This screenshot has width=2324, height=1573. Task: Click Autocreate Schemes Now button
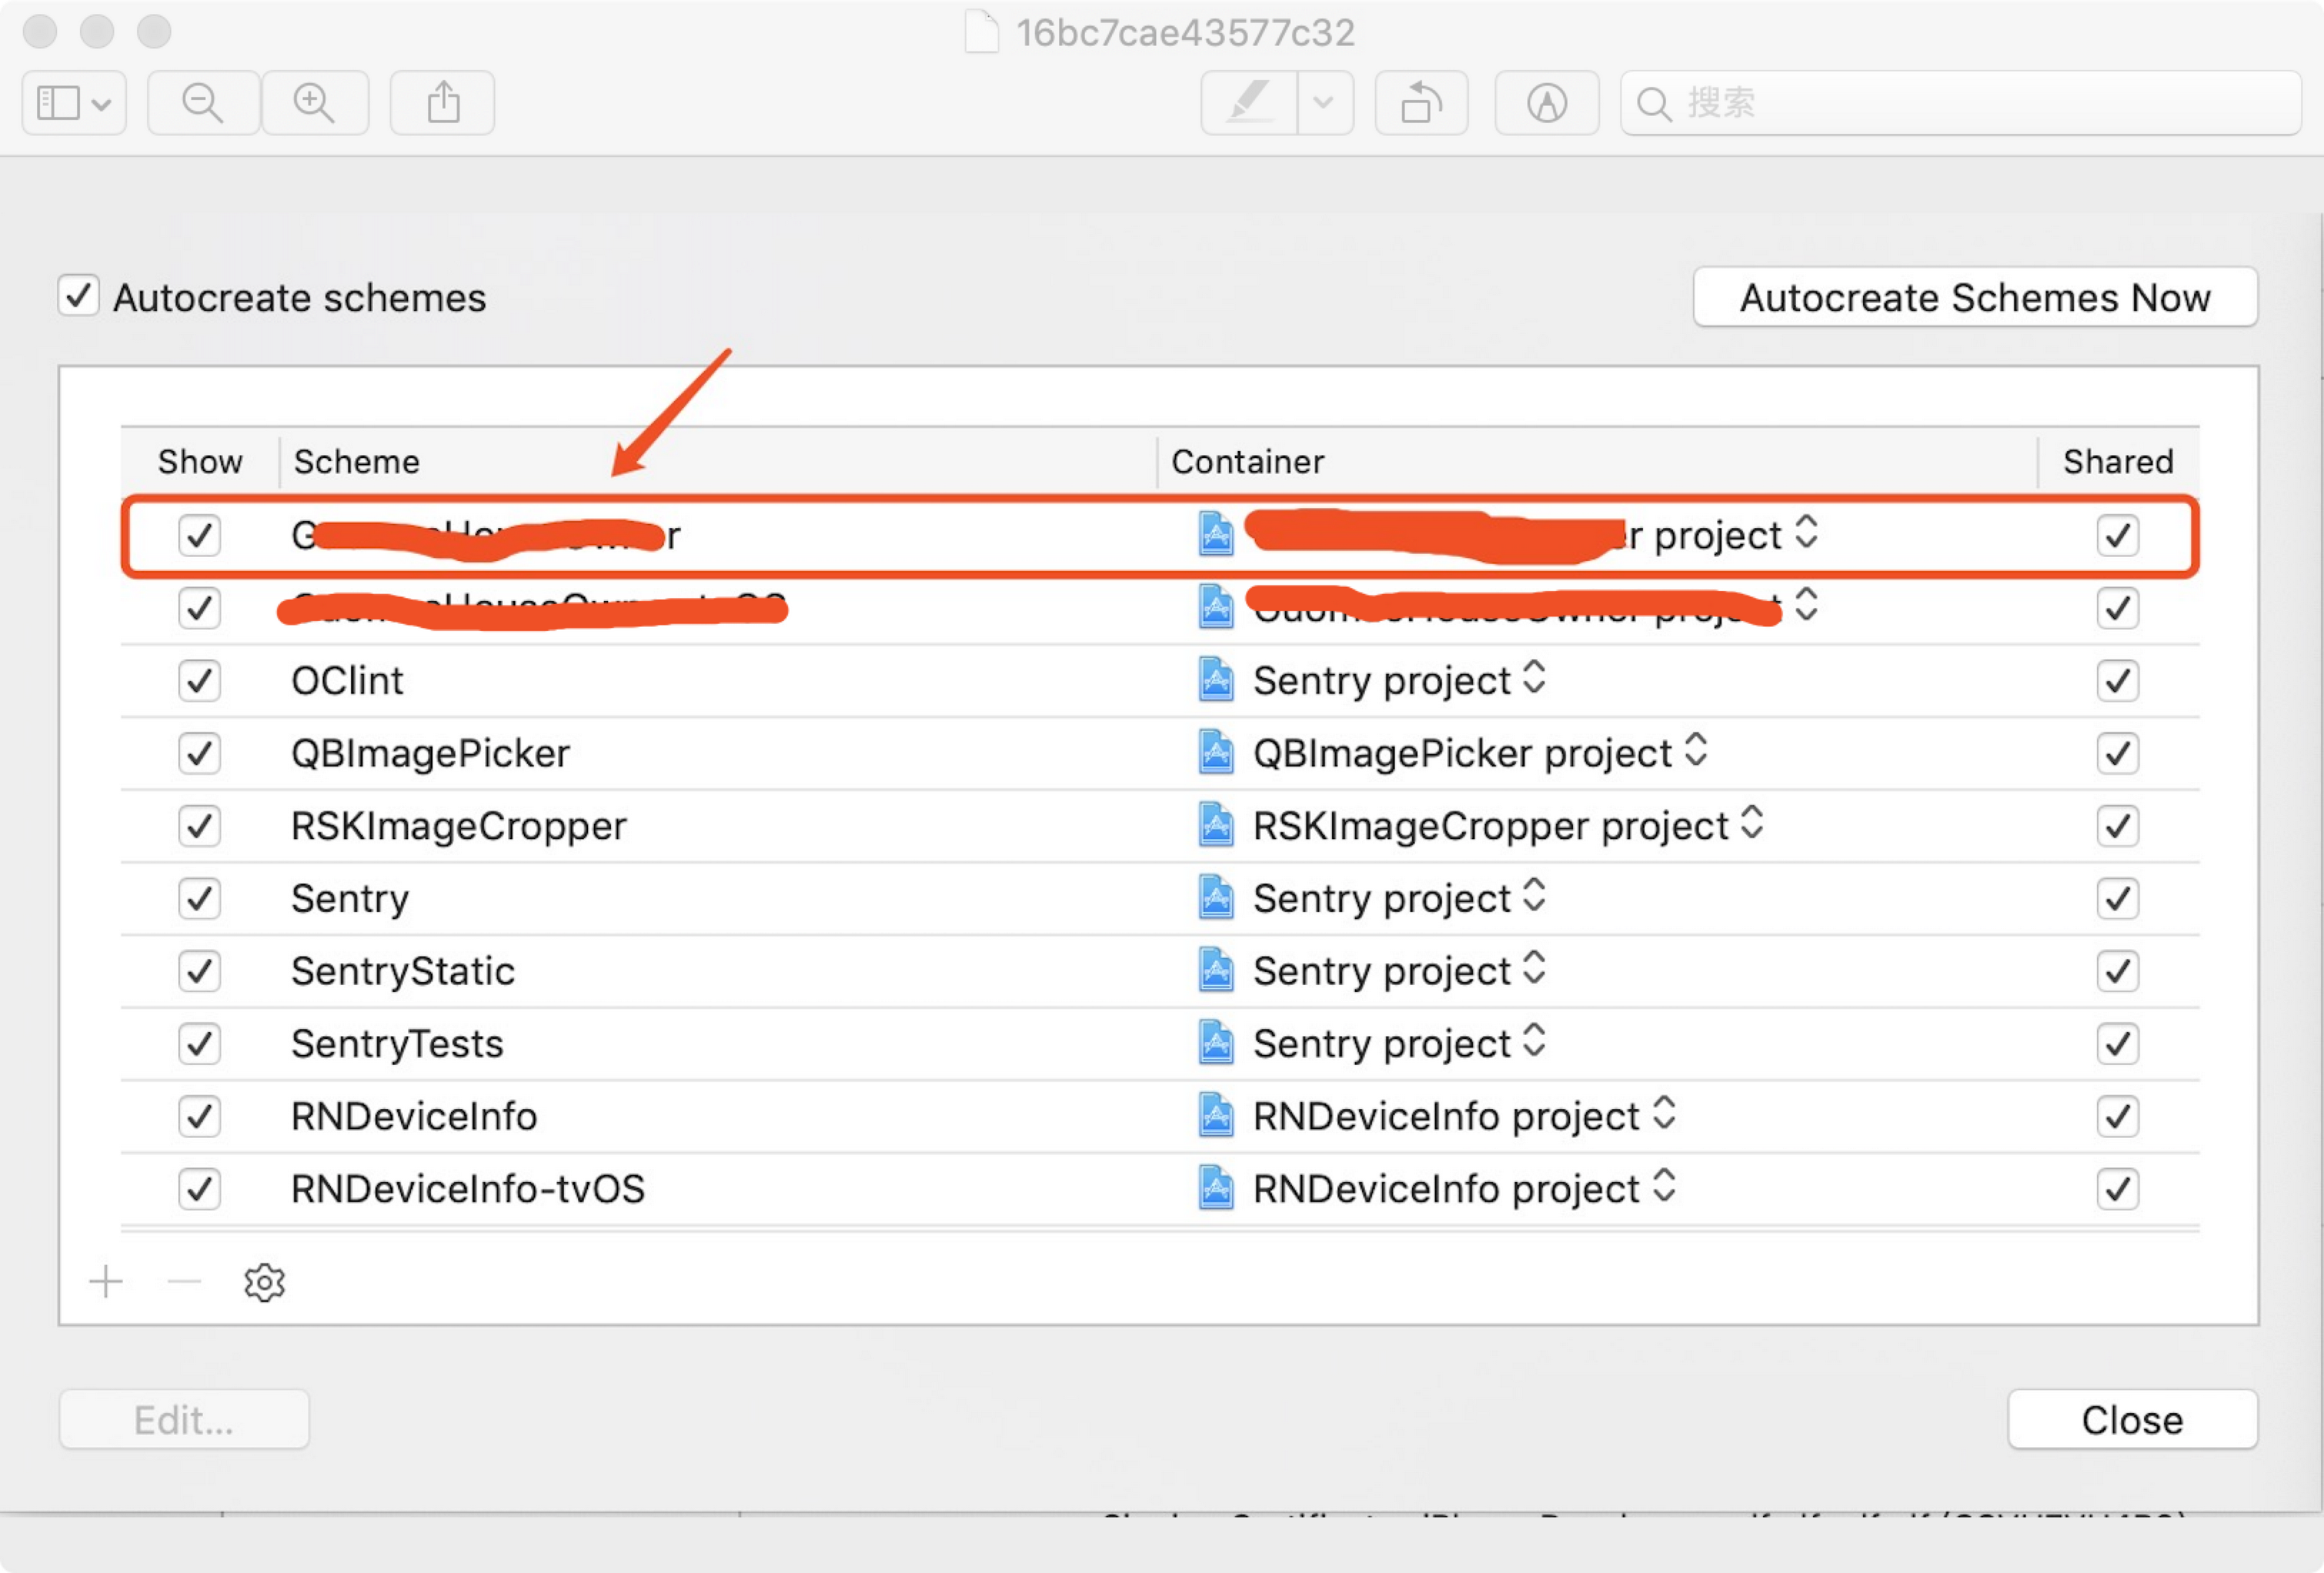click(1974, 298)
